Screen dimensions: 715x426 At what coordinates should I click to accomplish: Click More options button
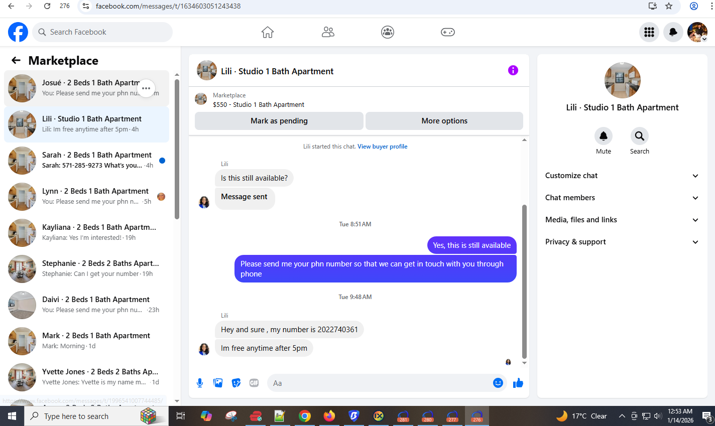(x=444, y=121)
